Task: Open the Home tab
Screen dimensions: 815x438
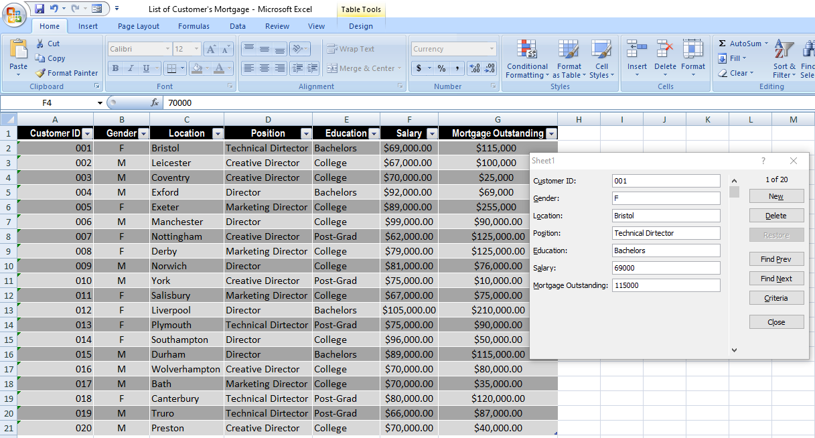Action: [x=50, y=26]
